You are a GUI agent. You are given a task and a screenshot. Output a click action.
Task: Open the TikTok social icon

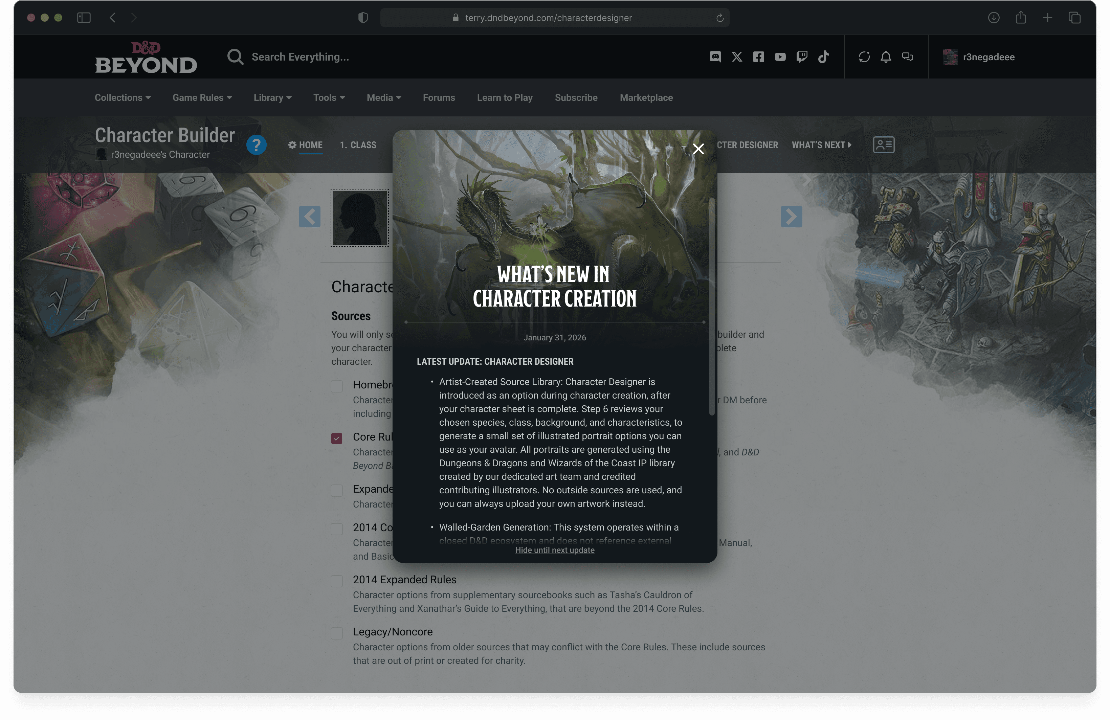[x=823, y=57]
